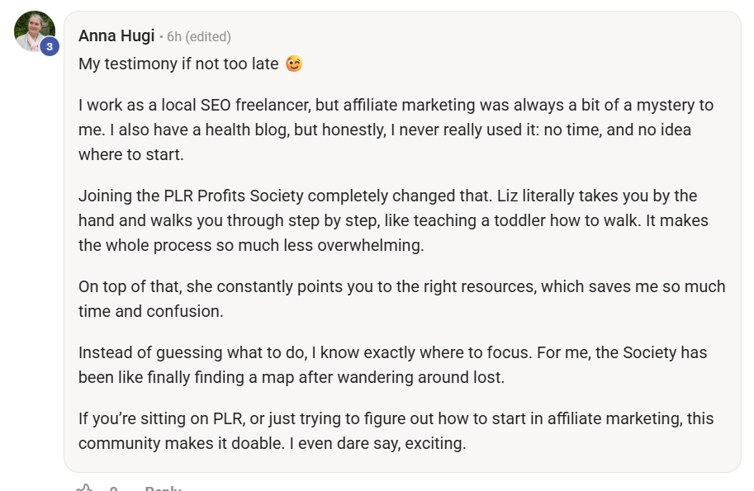Click the 6h timestamp on the comment
The image size is (754, 491).
(x=174, y=36)
